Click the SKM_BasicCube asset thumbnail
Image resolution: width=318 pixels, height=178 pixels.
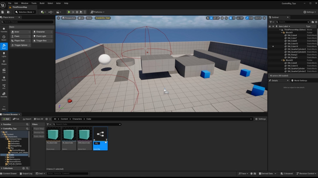click(84, 134)
